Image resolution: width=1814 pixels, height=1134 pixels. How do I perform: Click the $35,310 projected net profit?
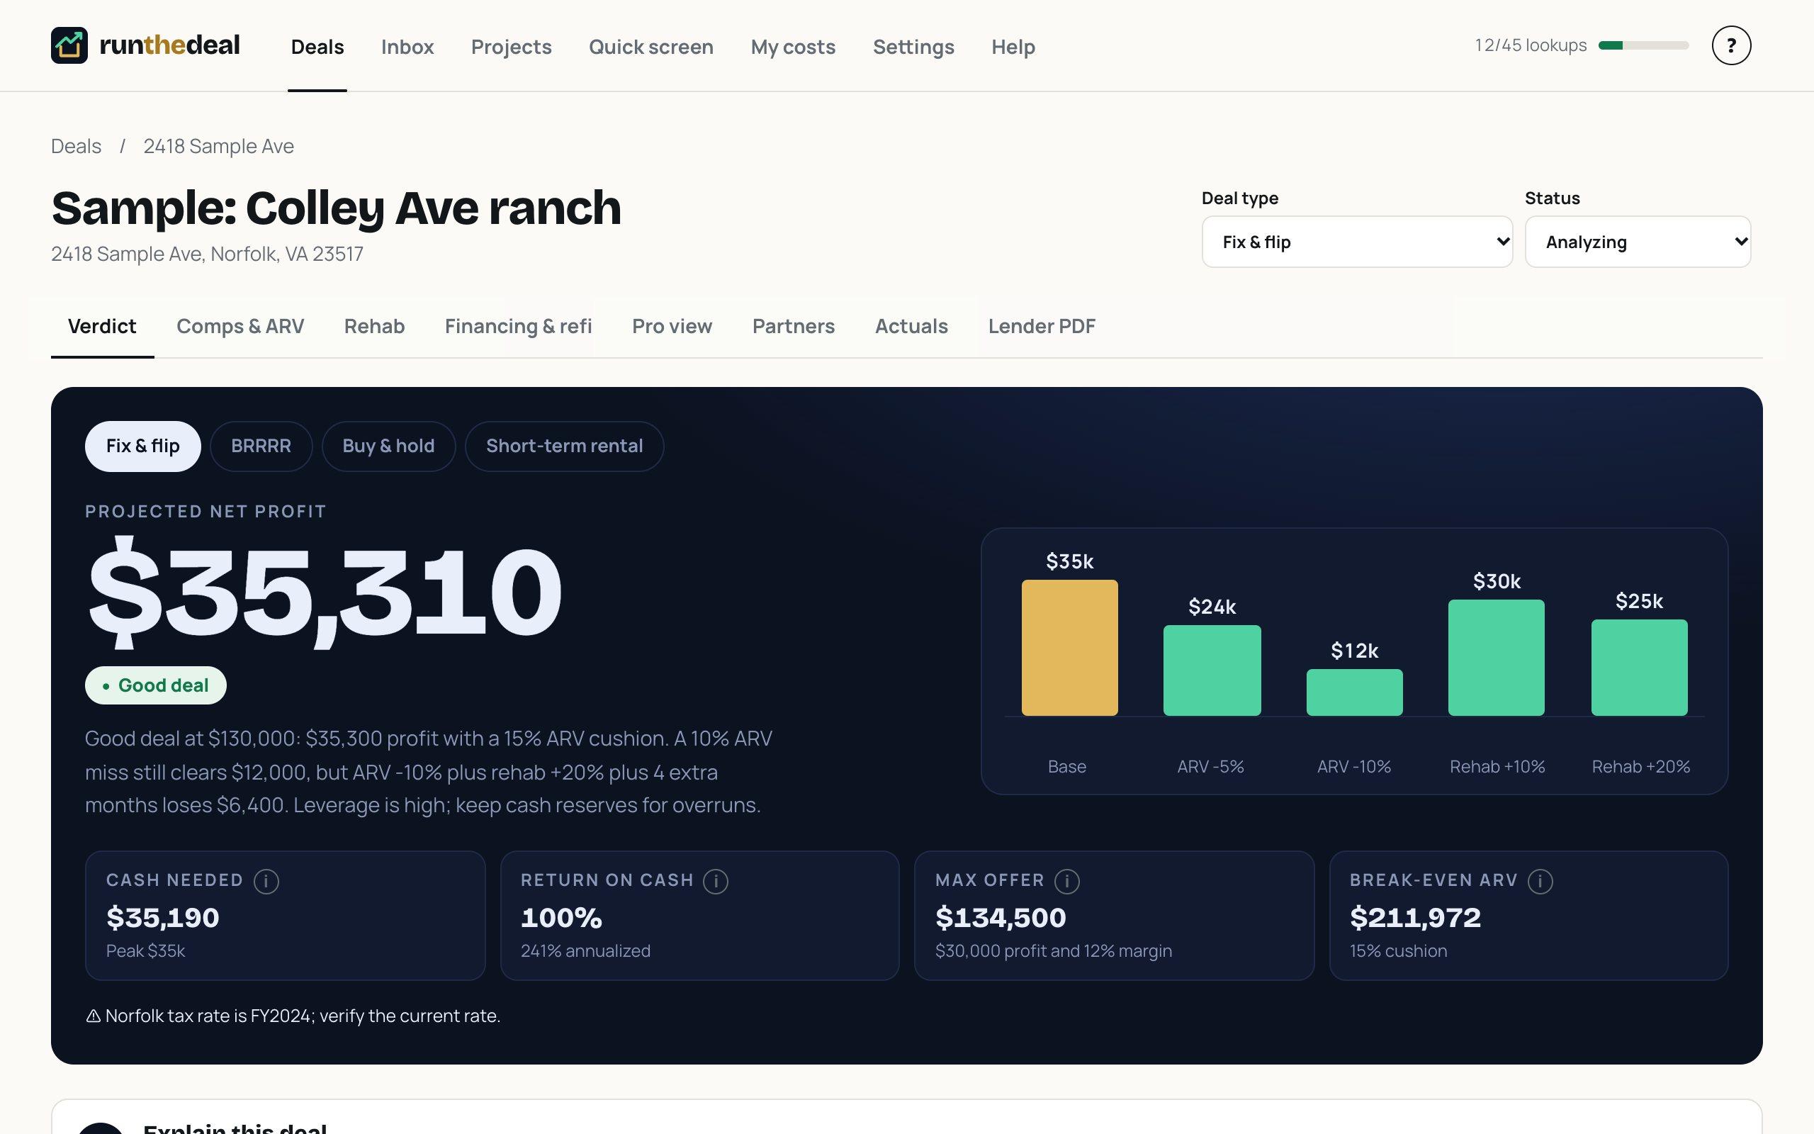pos(325,592)
